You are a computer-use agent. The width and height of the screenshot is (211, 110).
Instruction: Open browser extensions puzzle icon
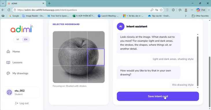click(173, 10)
